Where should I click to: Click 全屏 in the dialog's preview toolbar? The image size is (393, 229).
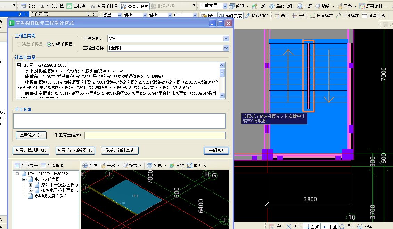click(x=90, y=165)
